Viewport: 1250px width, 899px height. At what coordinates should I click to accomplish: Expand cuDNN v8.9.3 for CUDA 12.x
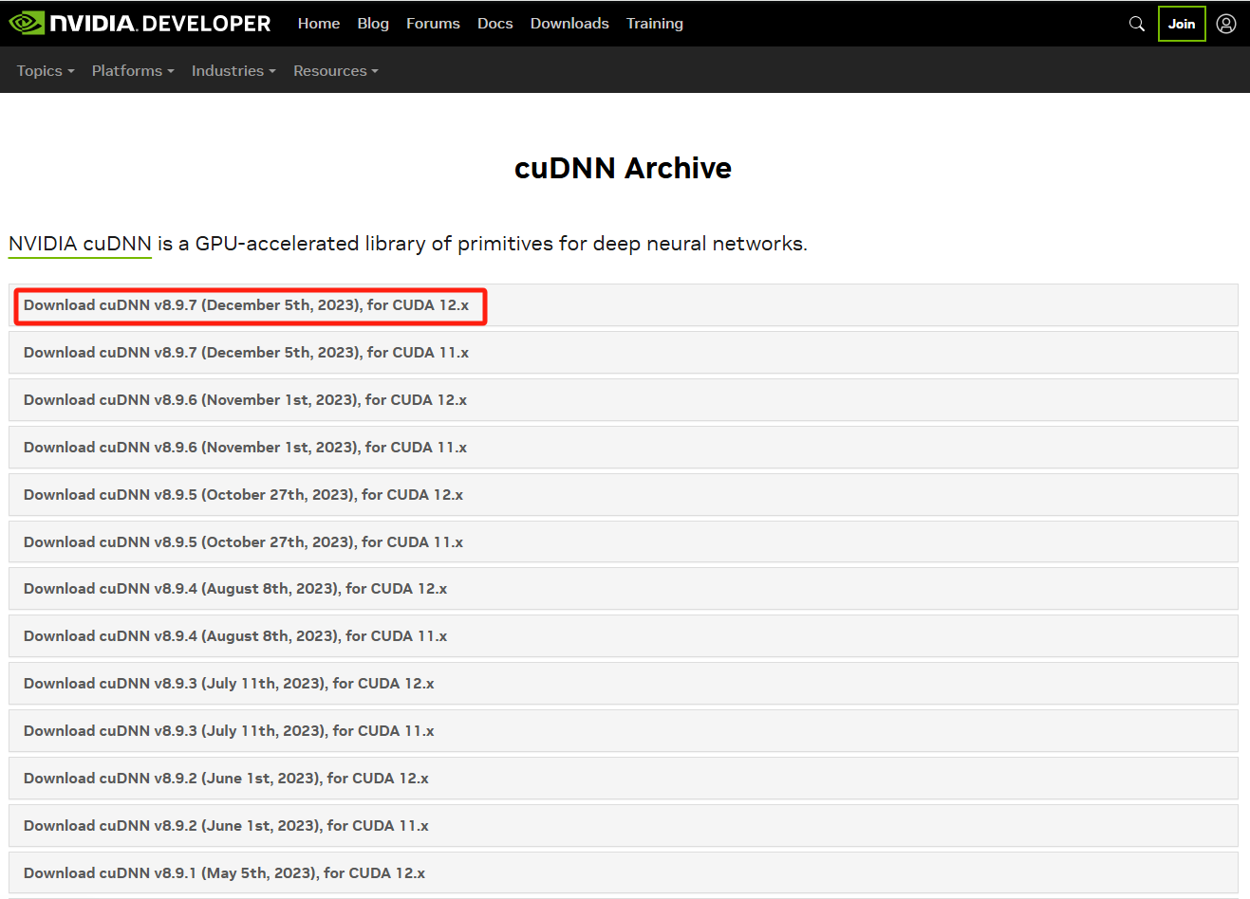[x=624, y=684]
